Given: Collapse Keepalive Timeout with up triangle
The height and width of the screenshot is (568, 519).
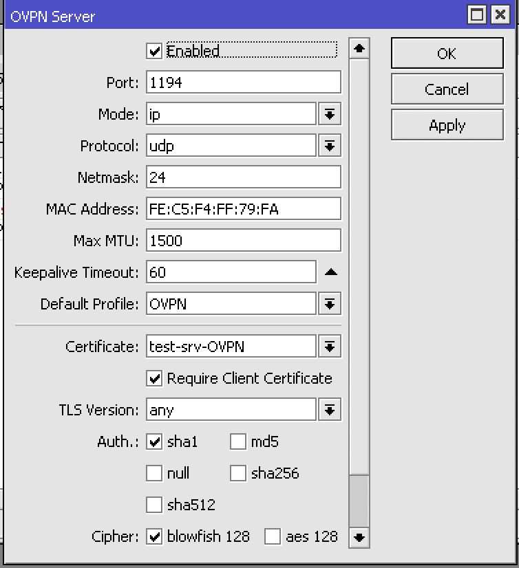Looking at the screenshot, I should [x=331, y=272].
